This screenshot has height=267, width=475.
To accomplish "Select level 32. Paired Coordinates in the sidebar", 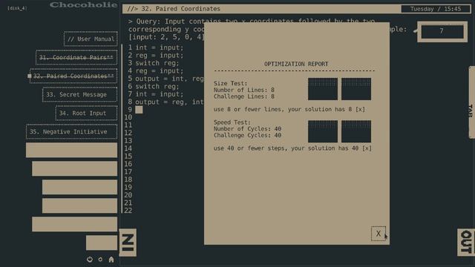I will pos(73,76).
